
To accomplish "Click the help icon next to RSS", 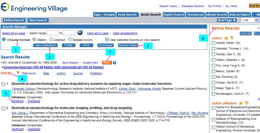I will (114, 63).
